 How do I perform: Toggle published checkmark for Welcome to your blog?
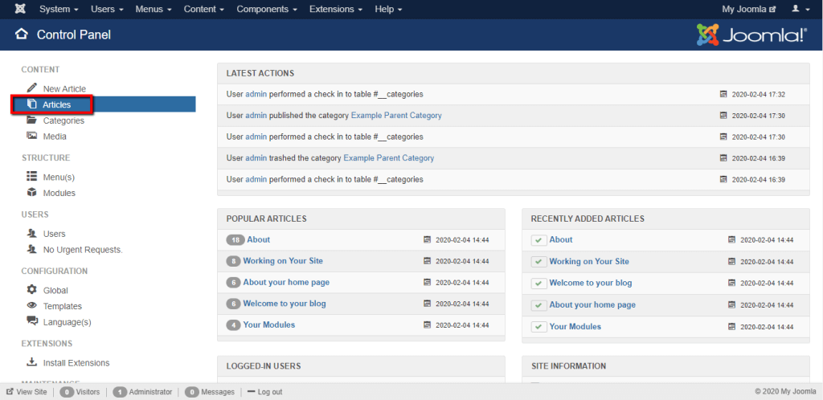click(539, 283)
